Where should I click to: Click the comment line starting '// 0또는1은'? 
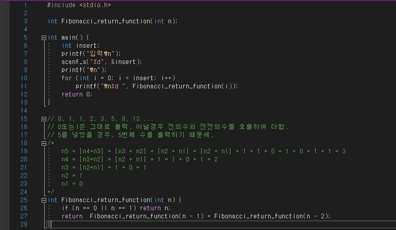(x=168, y=127)
